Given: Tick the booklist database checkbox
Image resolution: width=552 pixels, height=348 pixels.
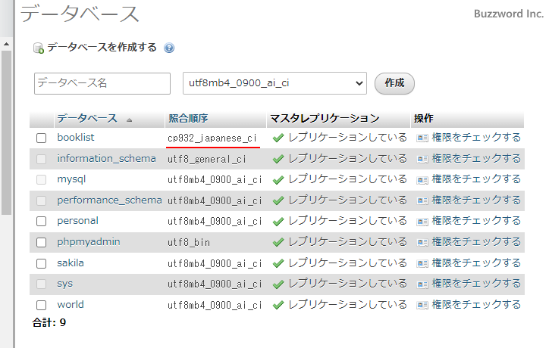Looking at the screenshot, I should point(41,138).
